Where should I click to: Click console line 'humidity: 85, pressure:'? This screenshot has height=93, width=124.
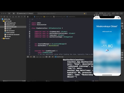pyautogui.click(x=80, y=73)
